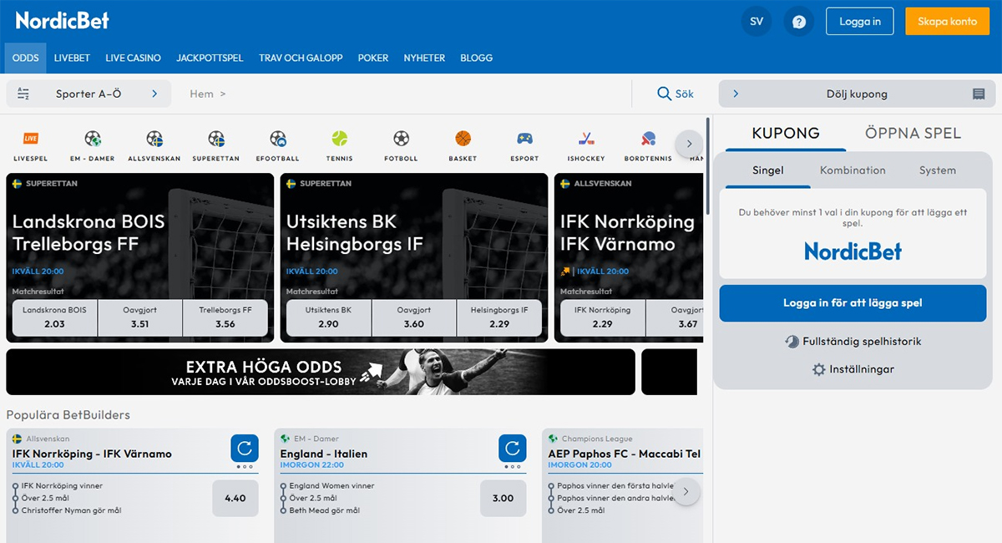
Task: Open Live Casino section
Action: coord(133,58)
